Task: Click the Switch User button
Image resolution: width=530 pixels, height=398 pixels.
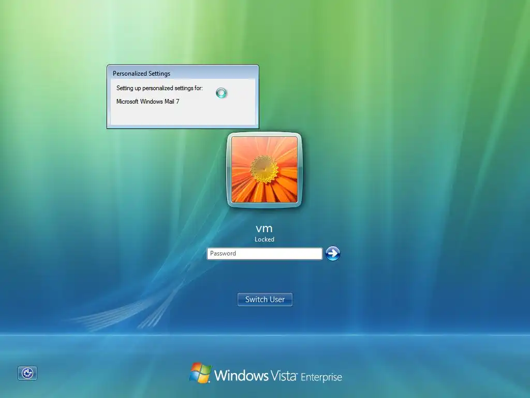Action: [264, 300]
